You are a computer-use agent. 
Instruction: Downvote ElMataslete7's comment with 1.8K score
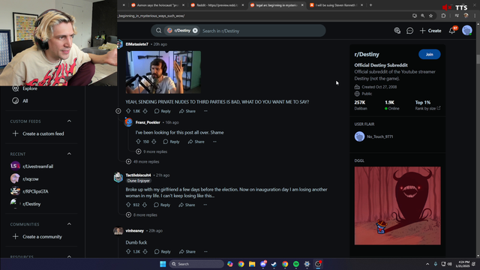(145, 111)
